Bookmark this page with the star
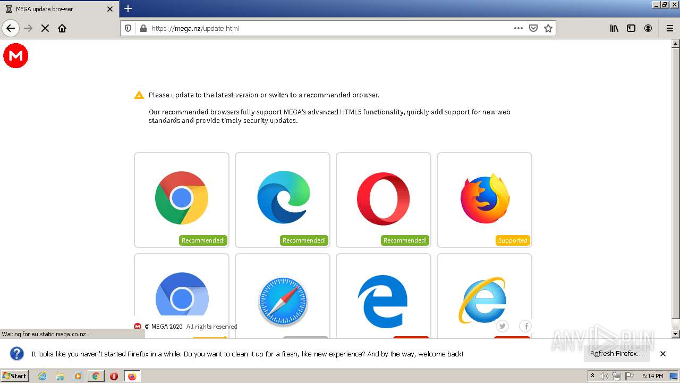Screen dimensions: 680x383 coord(548,28)
